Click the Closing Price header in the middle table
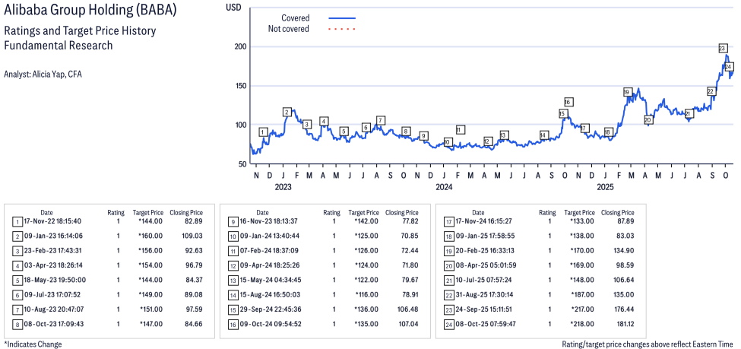The width and height of the screenshot is (741, 349). [x=401, y=213]
